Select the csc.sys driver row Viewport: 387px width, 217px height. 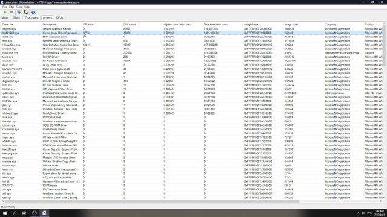tap(192, 198)
